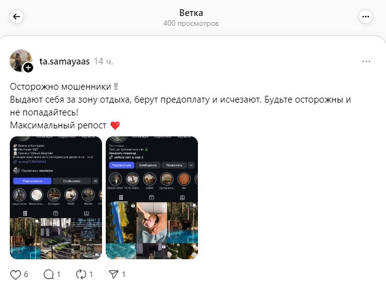This screenshot has height=285, width=386.
Task: Click the like count number 6
Action: [x=26, y=275]
